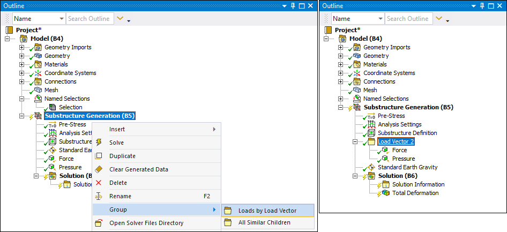Click Force load icon in left Outline
Screen dimensions: 507x232
(53, 159)
